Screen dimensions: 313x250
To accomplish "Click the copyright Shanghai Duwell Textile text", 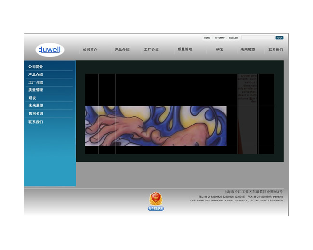I will point(236,200).
